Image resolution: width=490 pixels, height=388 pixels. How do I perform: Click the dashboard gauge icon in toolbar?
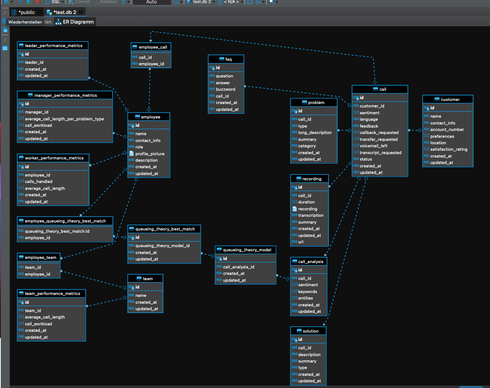[250, 2]
